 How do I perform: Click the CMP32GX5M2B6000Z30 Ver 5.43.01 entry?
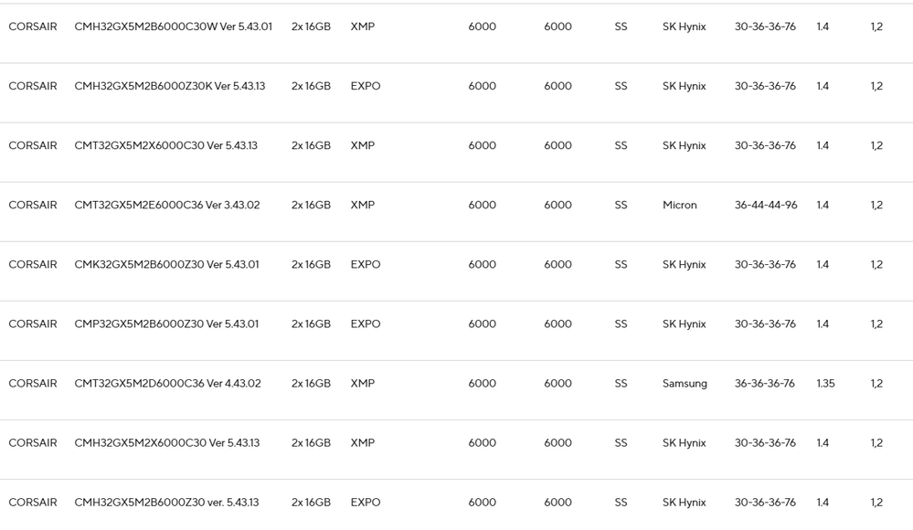(x=166, y=323)
